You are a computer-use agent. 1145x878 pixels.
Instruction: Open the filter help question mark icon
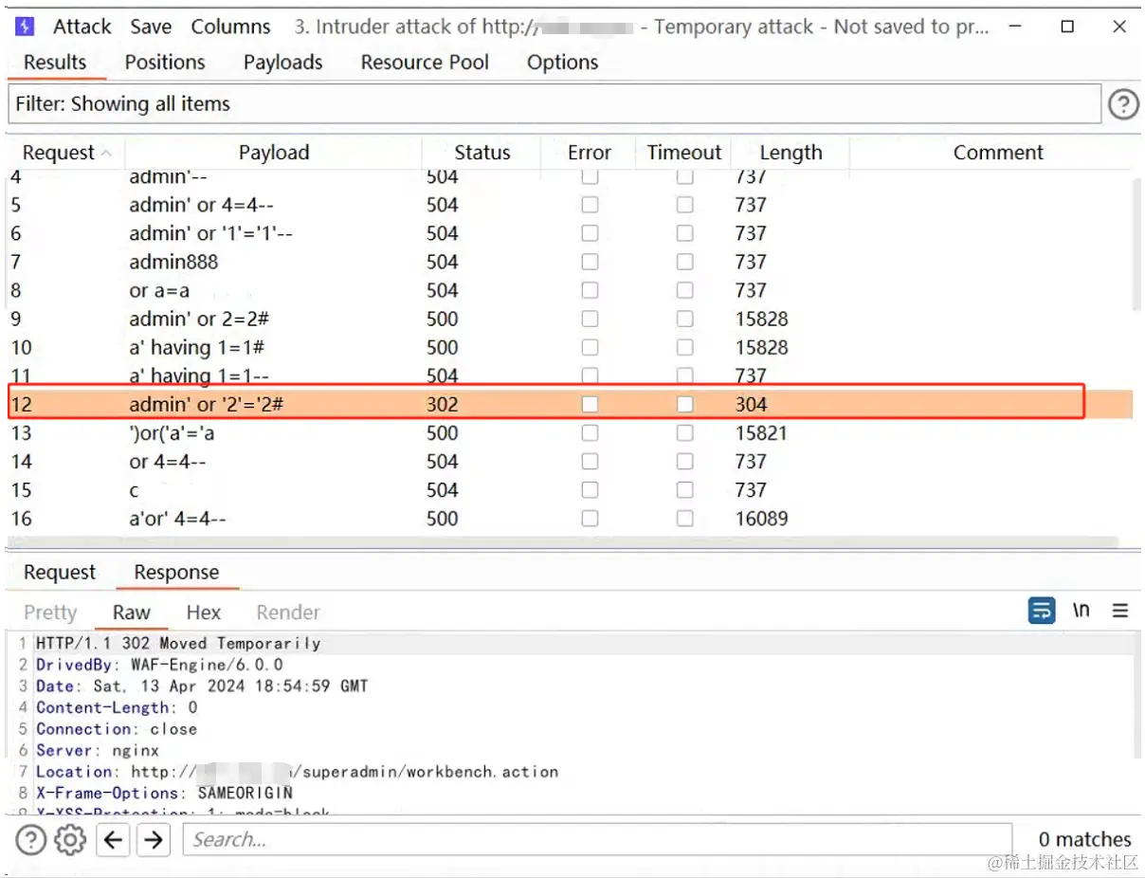coord(1123,104)
